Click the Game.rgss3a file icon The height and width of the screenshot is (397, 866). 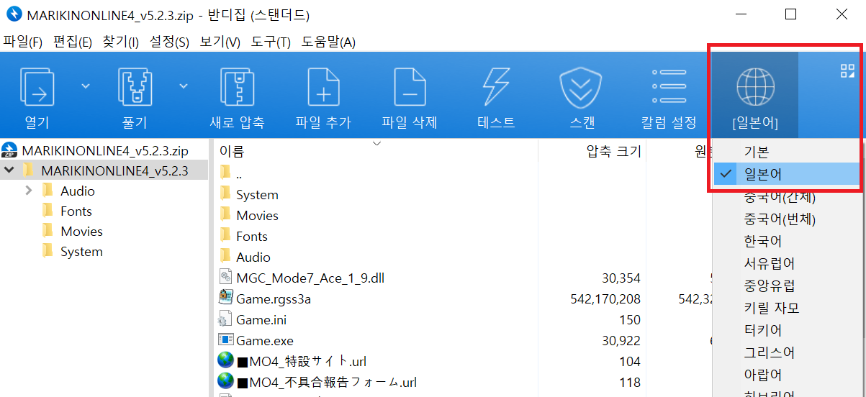225,298
